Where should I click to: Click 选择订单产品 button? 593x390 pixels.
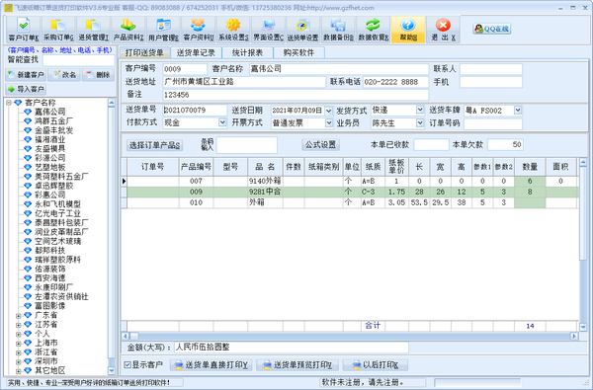click(154, 145)
